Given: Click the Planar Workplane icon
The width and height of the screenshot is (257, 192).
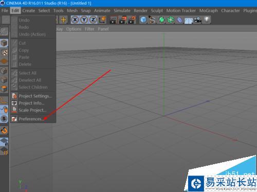Looking at the screenshot, I should 4,151.
